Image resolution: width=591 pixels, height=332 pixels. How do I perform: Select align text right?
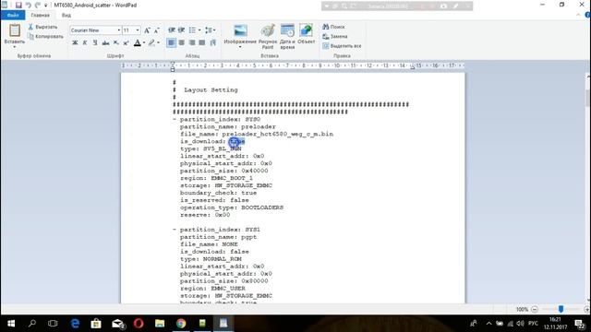[192, 43]
